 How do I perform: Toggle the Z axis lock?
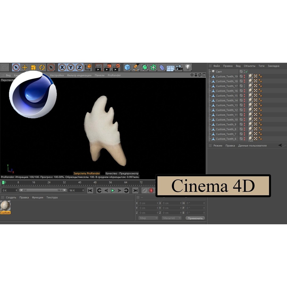79,67
